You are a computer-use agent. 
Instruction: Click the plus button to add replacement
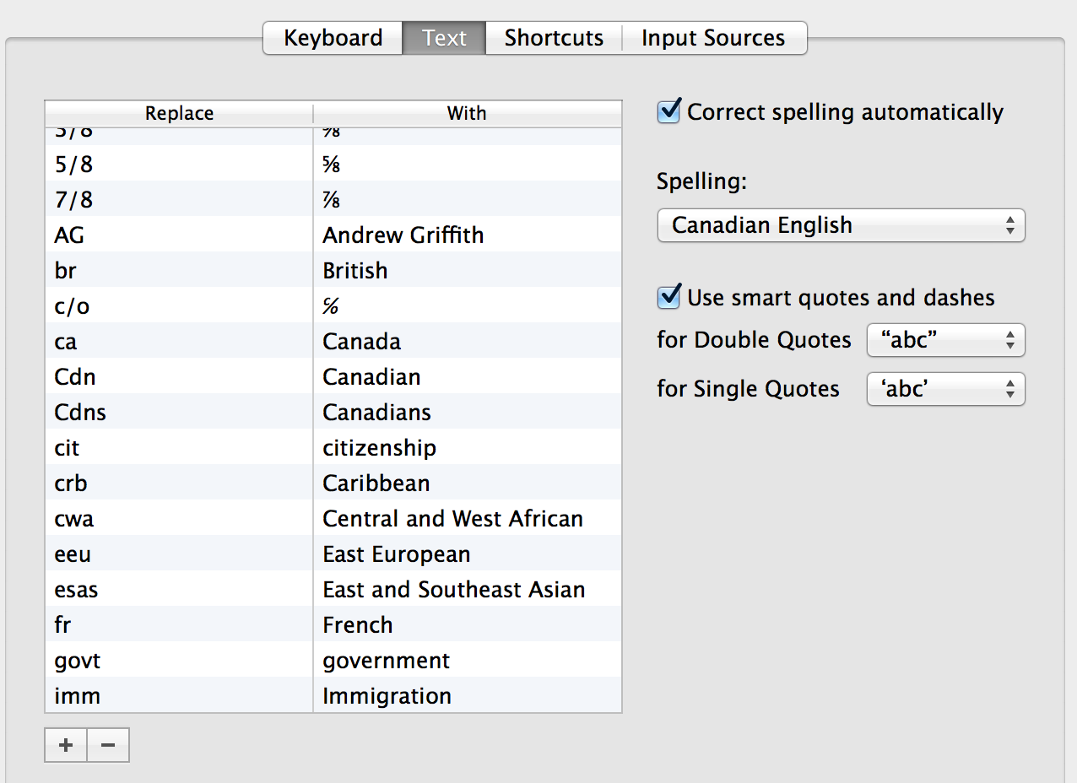click(66, 745)
